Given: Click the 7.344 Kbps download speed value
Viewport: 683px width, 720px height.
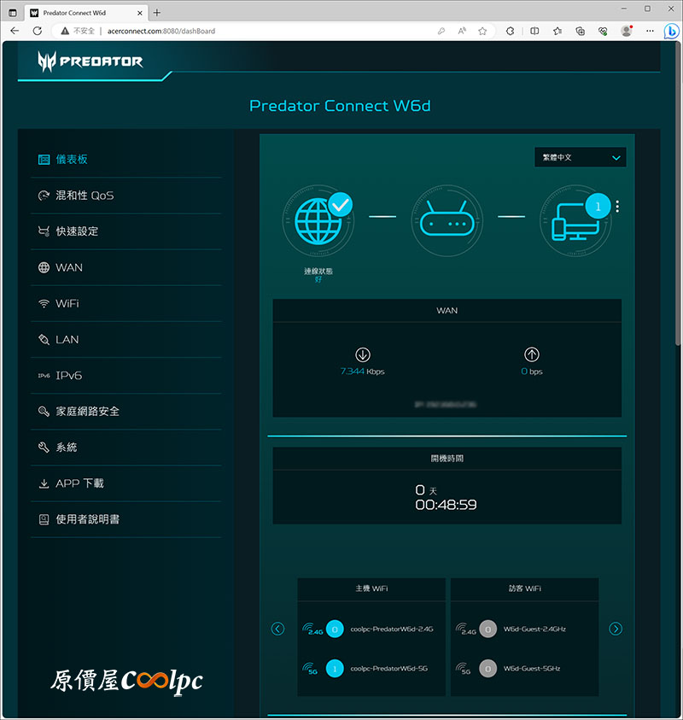Looking at the screenshot, I should point(362,371).
